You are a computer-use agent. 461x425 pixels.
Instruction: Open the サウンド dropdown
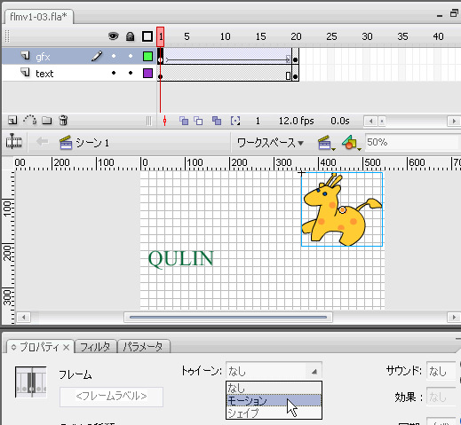(441, 371)
